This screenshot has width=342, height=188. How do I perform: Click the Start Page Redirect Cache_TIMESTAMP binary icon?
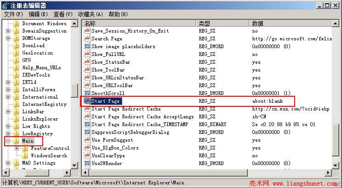[x=87, y=124]
